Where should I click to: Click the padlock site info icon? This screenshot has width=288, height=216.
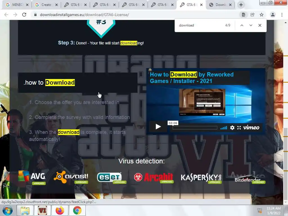pyautogui.click(x=35, y=15)
